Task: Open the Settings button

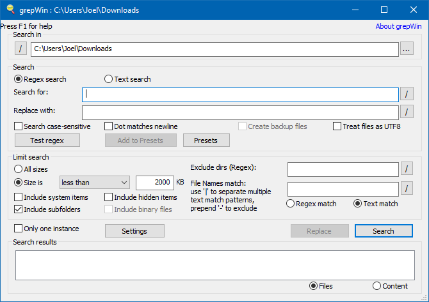Action: tap(134, 231)
